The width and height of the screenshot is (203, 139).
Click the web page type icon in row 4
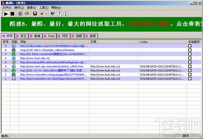pos(14,66)
